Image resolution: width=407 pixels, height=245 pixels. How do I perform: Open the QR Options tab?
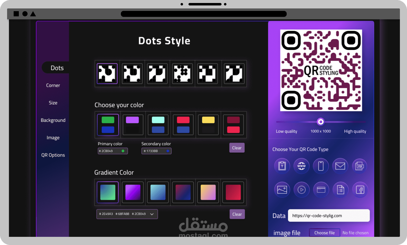53,155
